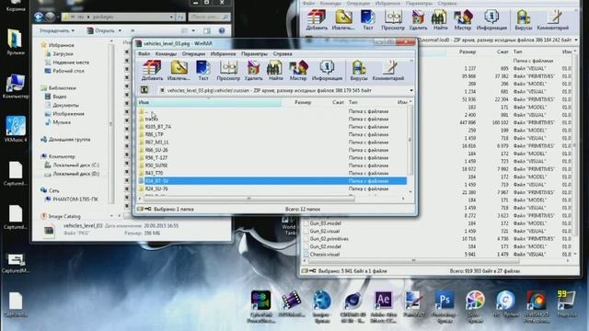
Task: Click Тест icon in front WinRAR window
Action: (202, 70)
